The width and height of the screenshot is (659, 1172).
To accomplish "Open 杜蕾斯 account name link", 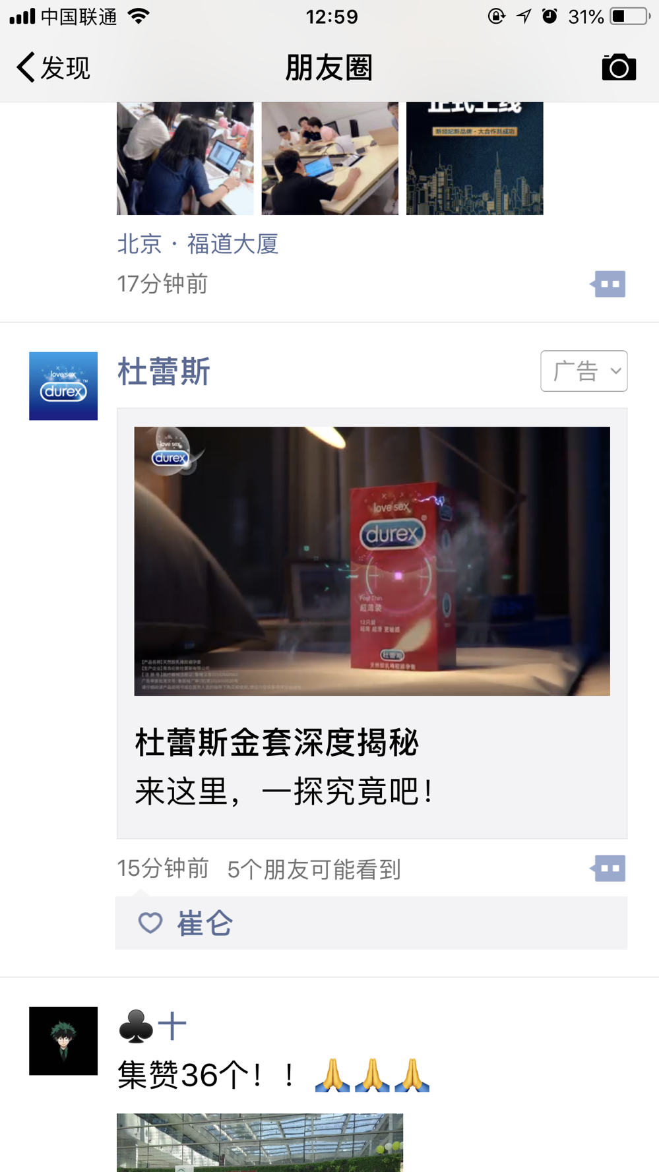I will [x=164, y=371].
